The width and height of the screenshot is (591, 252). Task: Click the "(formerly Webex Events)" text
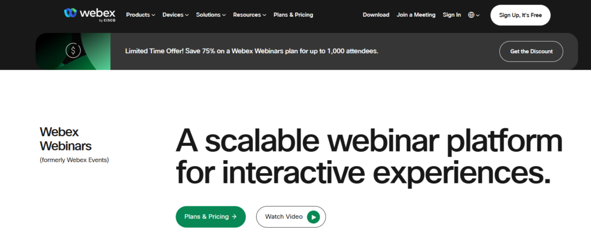tap(74, 160)
